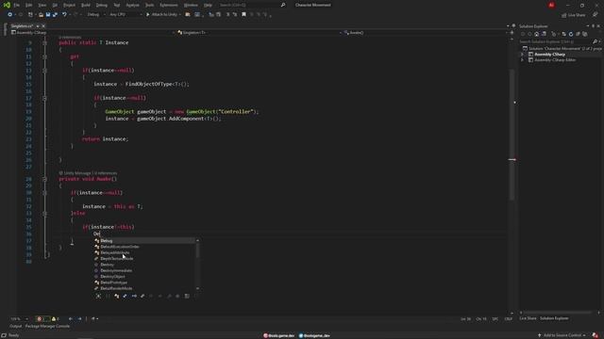
Task: Open the Output panel tab
Action: [16, 326]
